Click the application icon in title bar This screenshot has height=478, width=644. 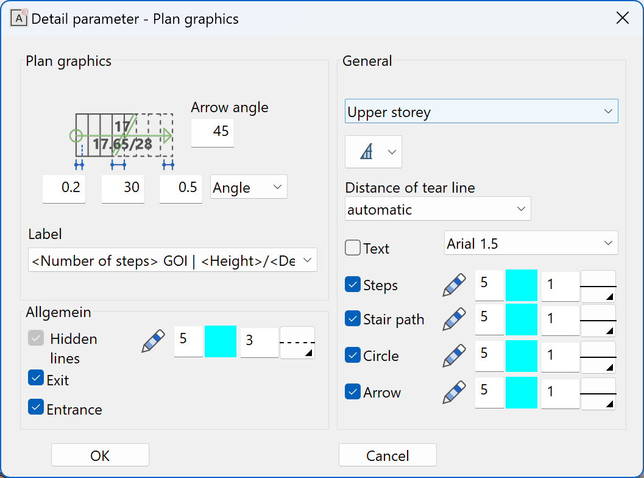pos(19,18)
